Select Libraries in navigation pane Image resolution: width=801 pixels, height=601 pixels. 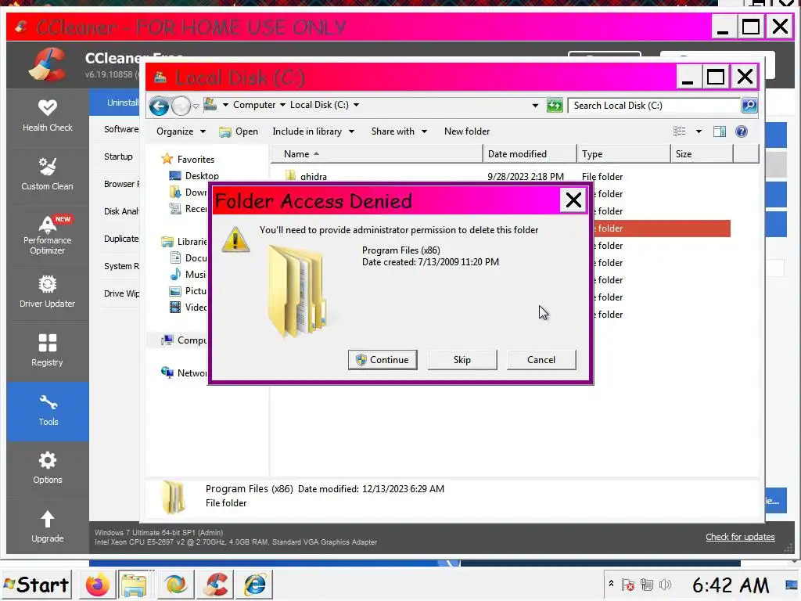[185, 242]
